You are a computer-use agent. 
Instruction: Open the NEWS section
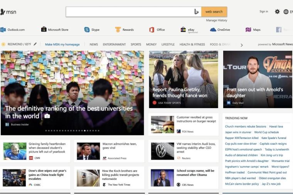click(94, 44)
